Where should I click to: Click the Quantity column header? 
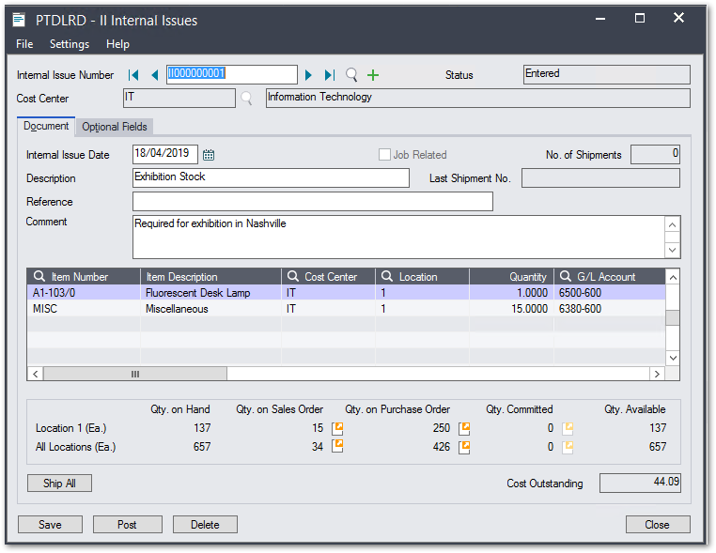[511, 277]
